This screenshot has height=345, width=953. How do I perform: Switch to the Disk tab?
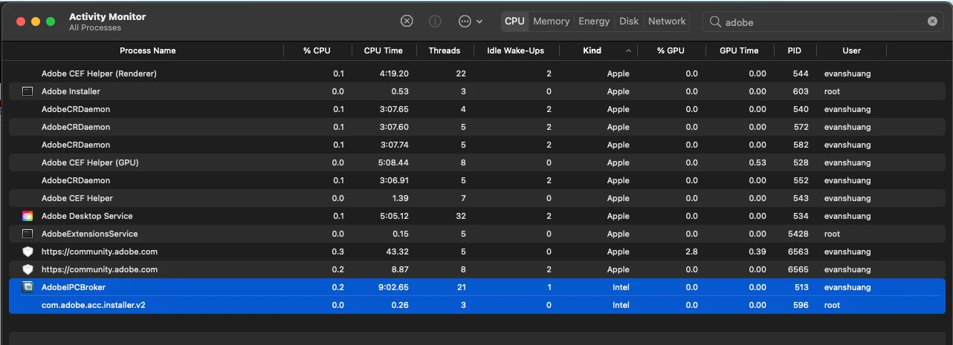tap(629, 22)
